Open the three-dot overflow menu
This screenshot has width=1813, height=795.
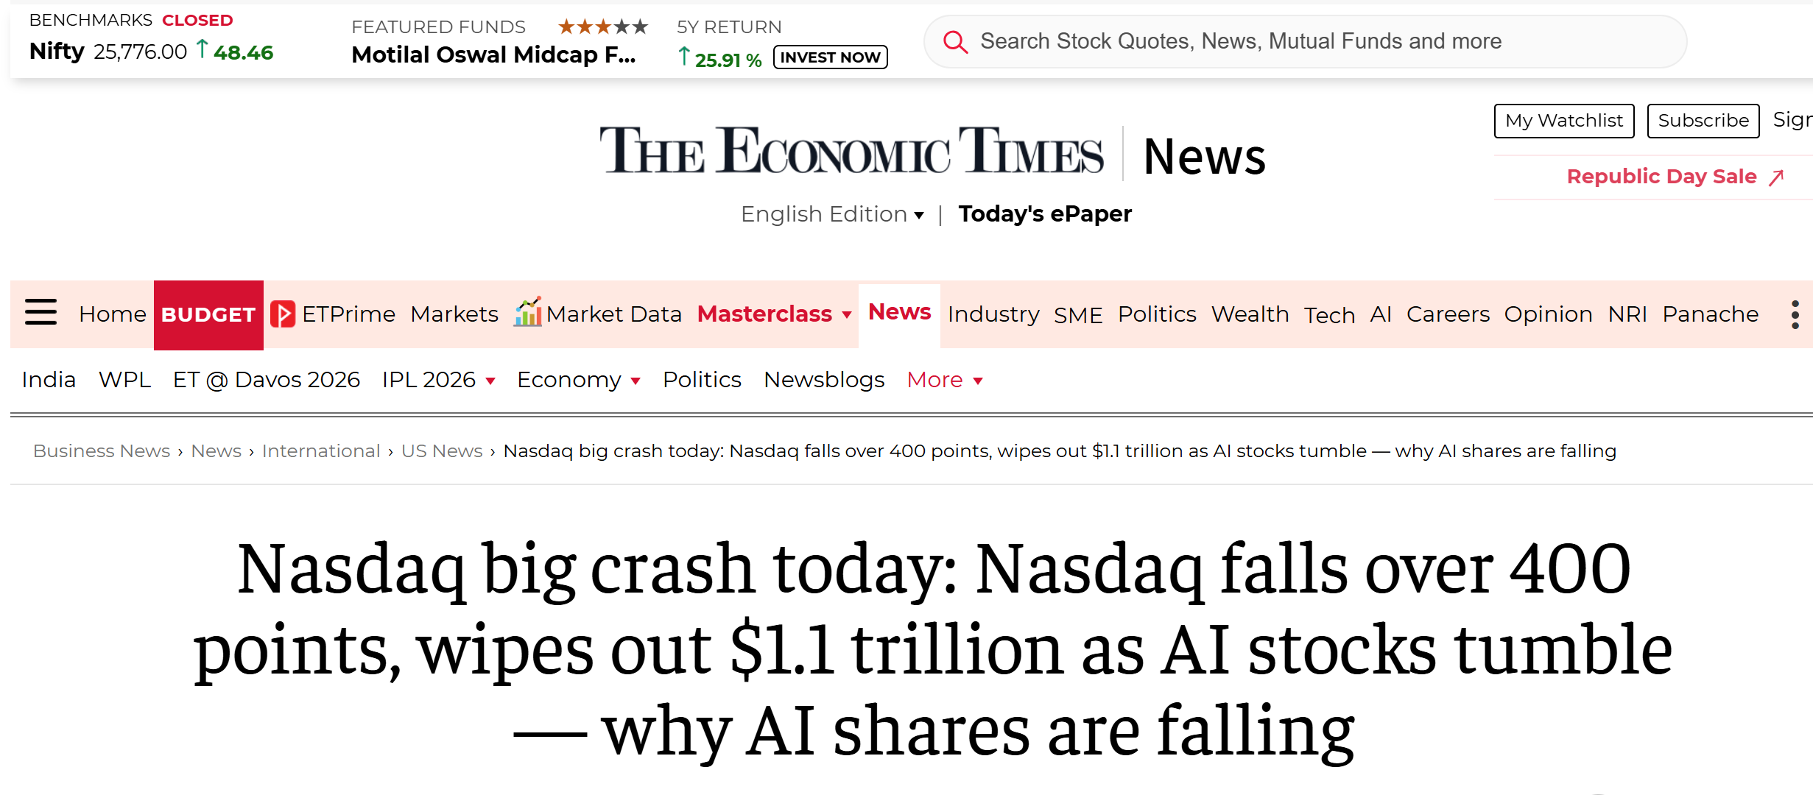point(1795,314)
